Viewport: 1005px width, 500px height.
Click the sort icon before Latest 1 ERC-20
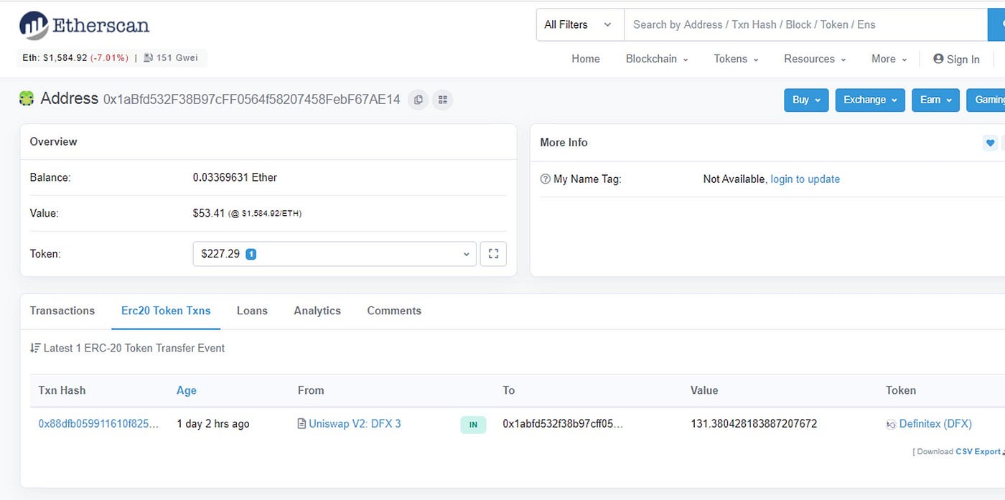point(35,348)
